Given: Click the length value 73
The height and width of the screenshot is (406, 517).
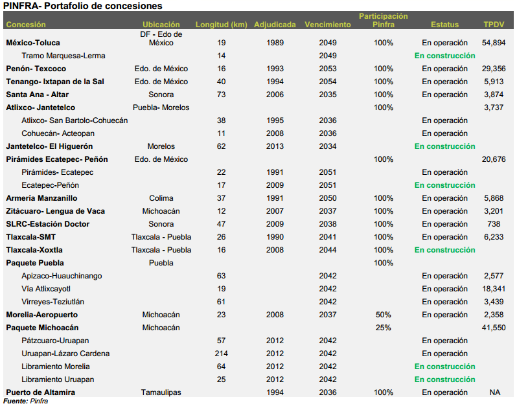Looking at the screenshot, I should (221, 95).
